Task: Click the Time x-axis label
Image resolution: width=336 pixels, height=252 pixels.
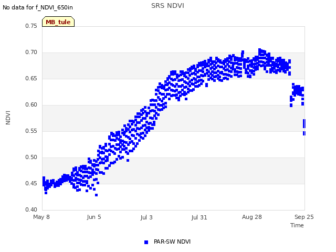Action: tap(297, 225)
